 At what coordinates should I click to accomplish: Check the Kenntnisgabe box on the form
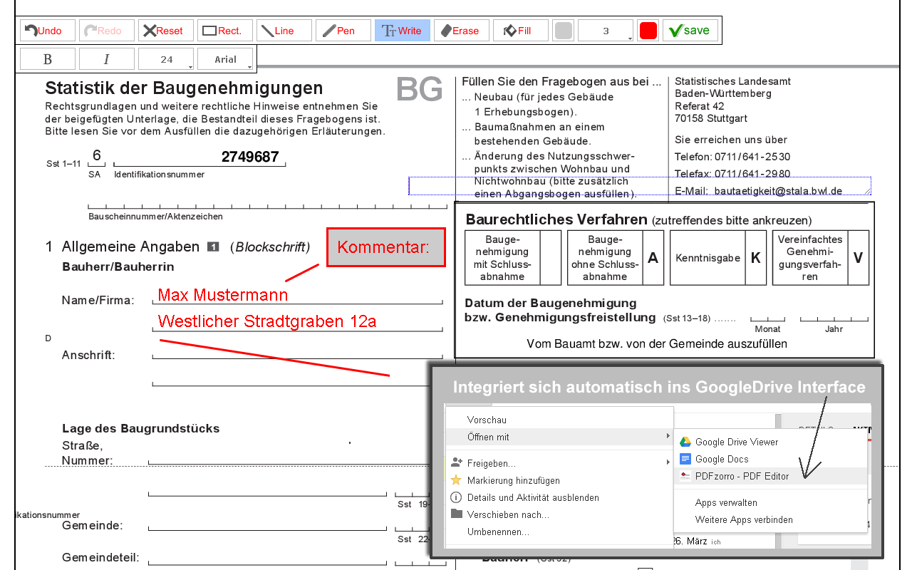(756, 257)
